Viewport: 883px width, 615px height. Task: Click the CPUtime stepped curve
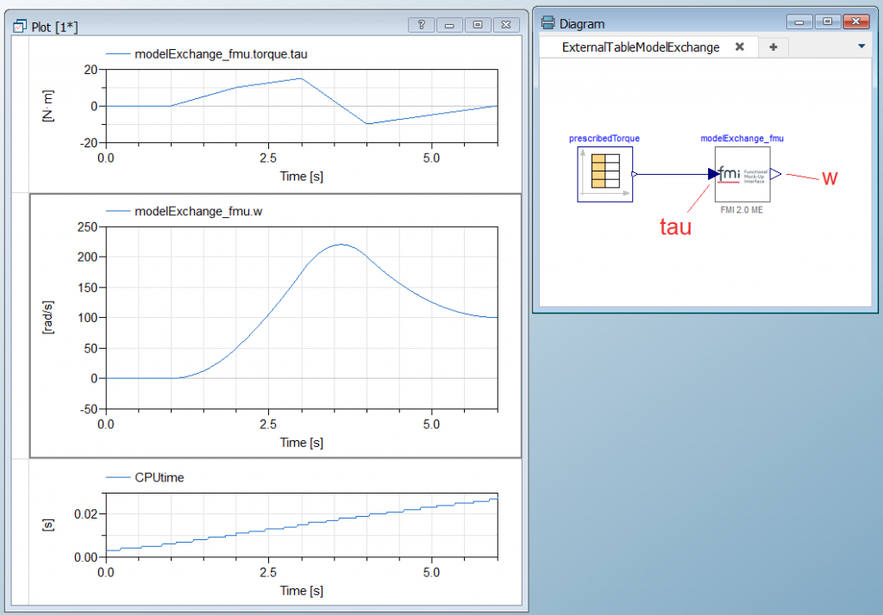(301, 525)
